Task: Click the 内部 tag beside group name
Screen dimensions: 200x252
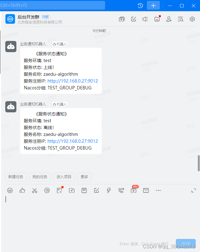Action: [46, 17]
